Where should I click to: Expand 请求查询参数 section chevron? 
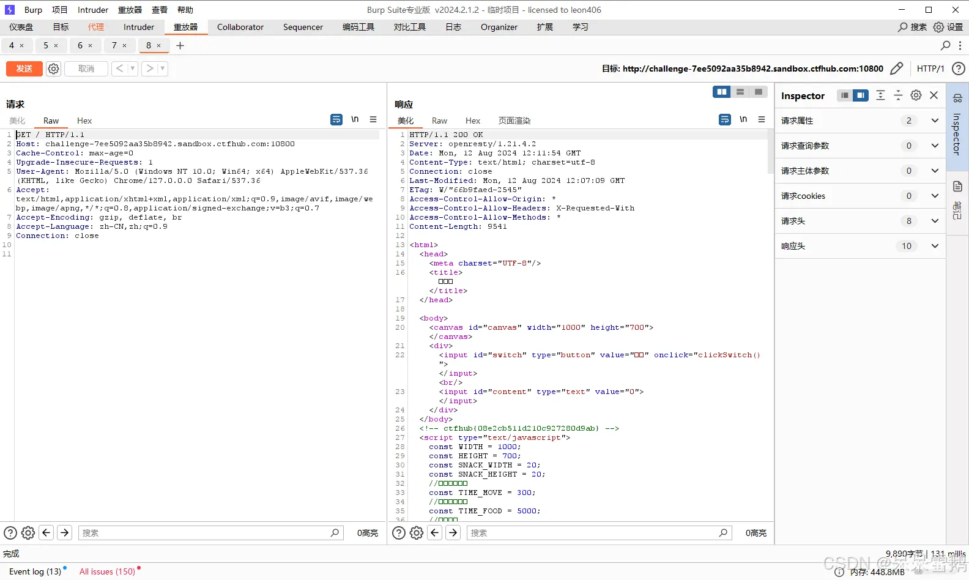click(x=935, y=146)
